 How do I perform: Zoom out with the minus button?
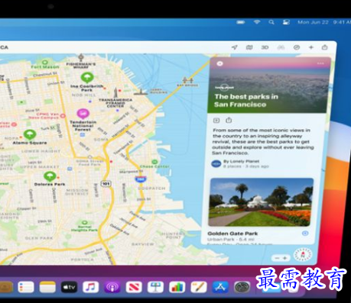[277, 258]
